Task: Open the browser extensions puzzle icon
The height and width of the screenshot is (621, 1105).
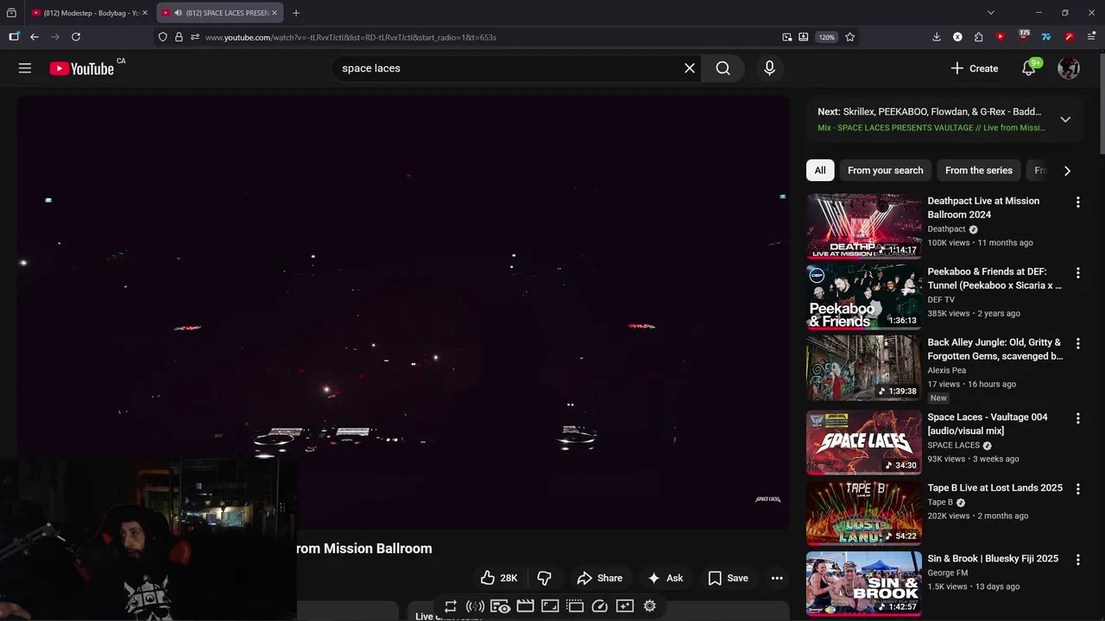Action: (x=978, y=37)
